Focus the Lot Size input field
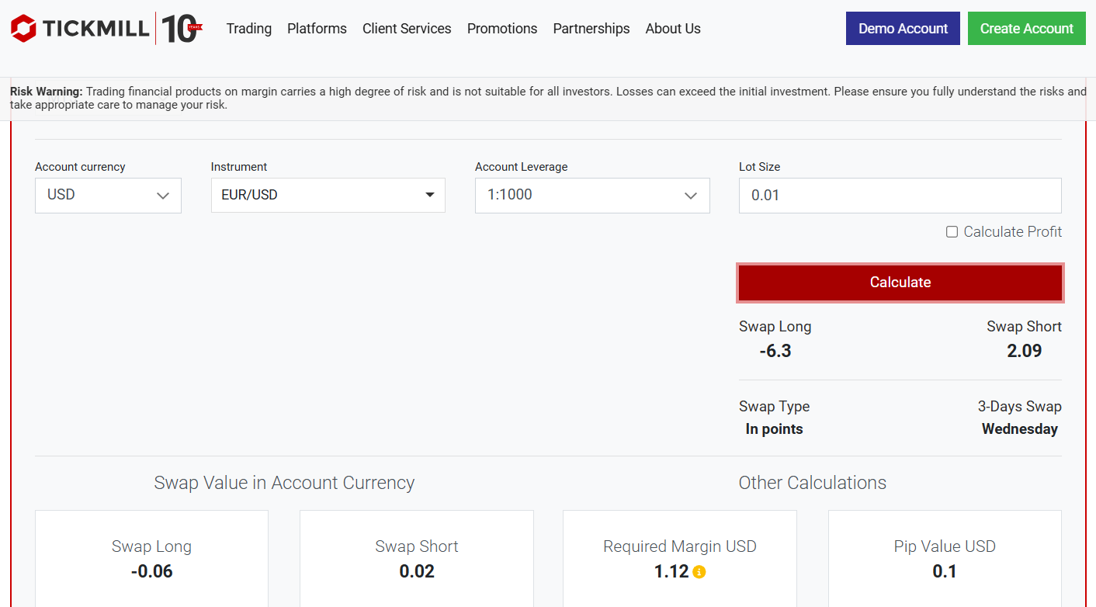This screenshot has height=607, width=1096. (x=900, y=196)
